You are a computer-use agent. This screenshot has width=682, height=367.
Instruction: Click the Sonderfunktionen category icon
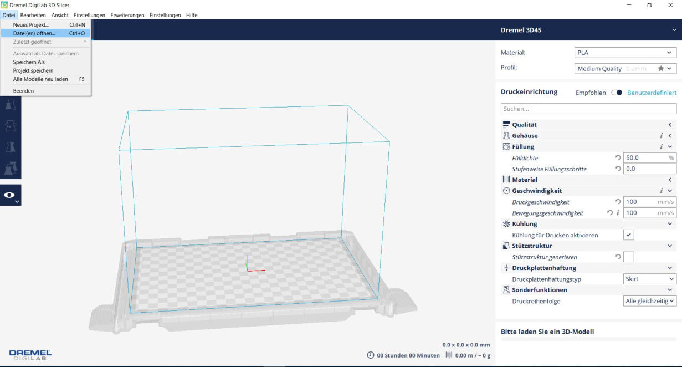[506, 290]
